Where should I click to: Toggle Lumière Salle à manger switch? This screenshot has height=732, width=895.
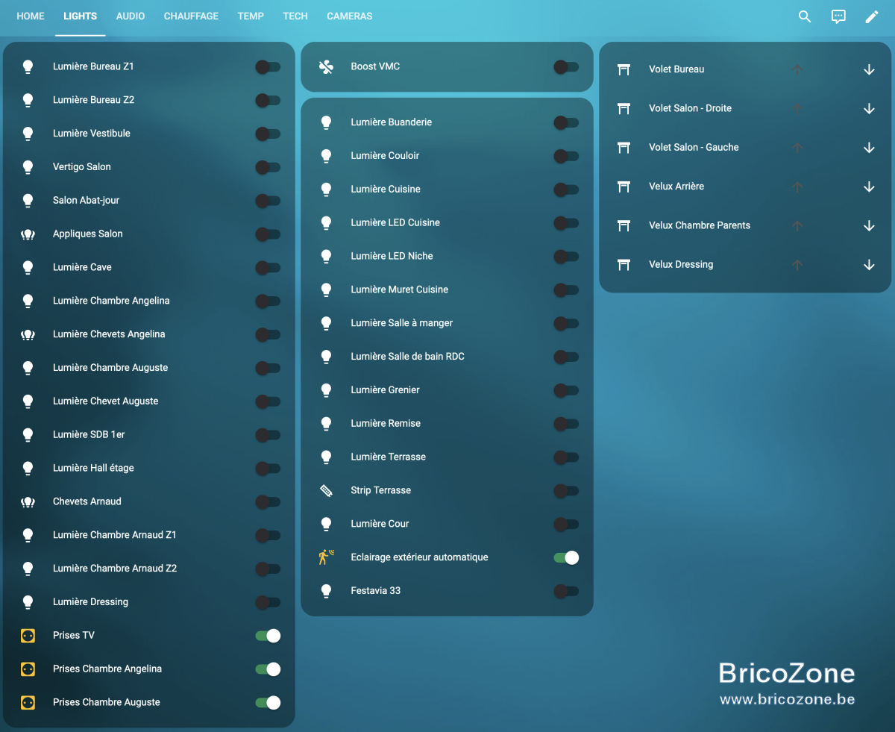click(566, 324)
